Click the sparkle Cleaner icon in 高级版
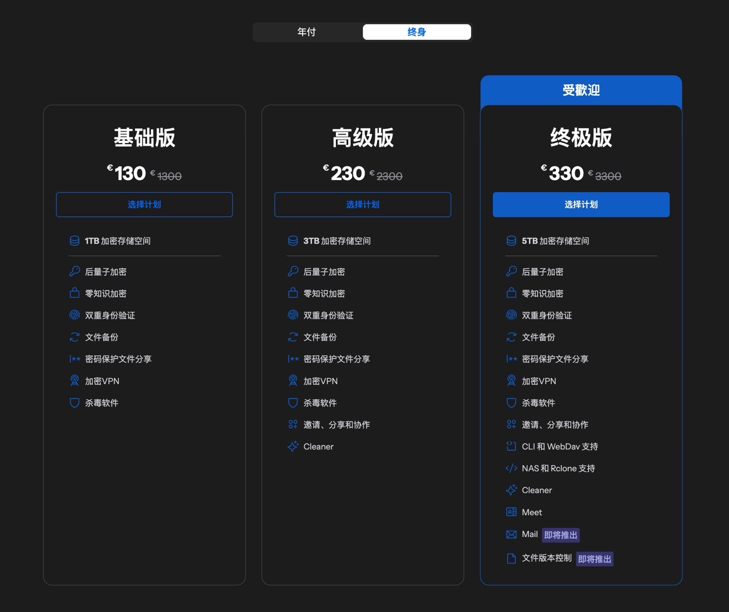The width and height of the screenshot is (729, 612). pos(293,446)
